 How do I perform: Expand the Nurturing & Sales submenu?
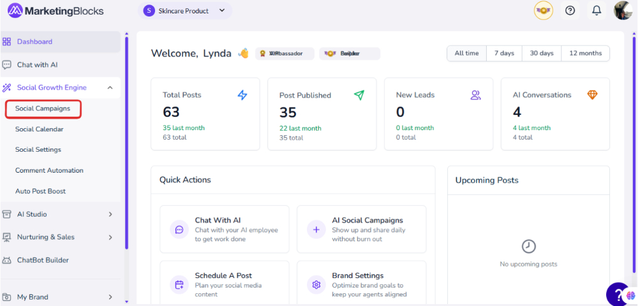coord(110,237)
